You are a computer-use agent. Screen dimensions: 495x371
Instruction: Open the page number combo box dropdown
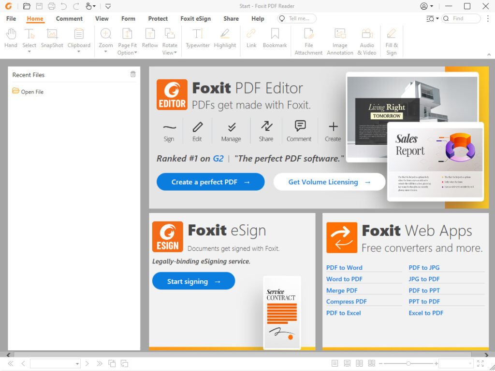(77, 364)
